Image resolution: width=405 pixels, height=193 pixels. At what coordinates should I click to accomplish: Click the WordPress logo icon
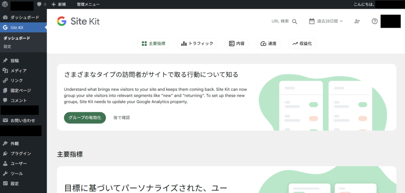pyautogui.click(x=5, y=4)
